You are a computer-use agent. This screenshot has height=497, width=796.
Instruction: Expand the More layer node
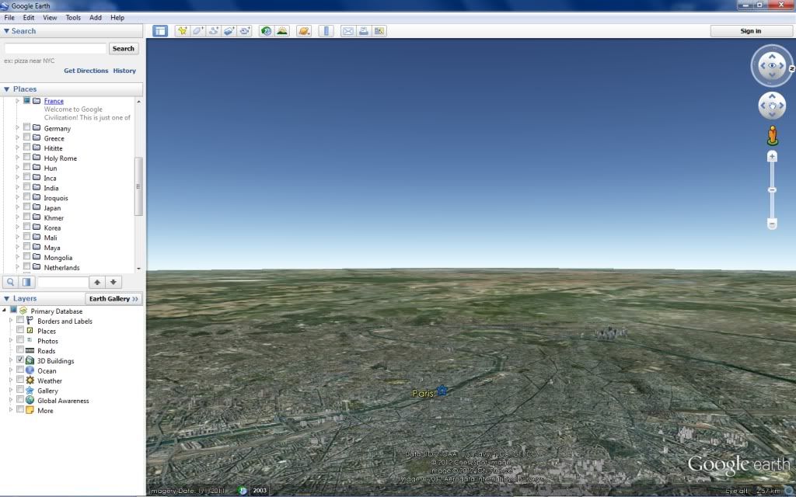[11, 410]
